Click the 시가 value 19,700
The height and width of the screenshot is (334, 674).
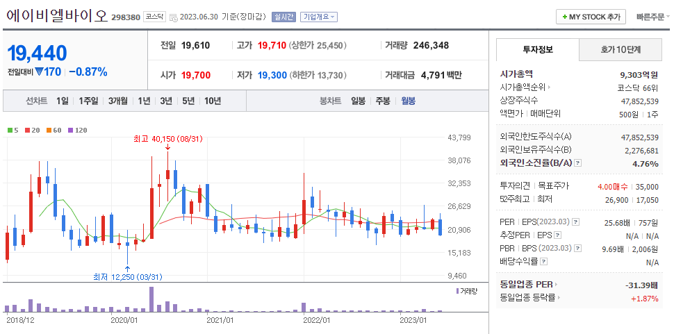(x=195, y=75)
